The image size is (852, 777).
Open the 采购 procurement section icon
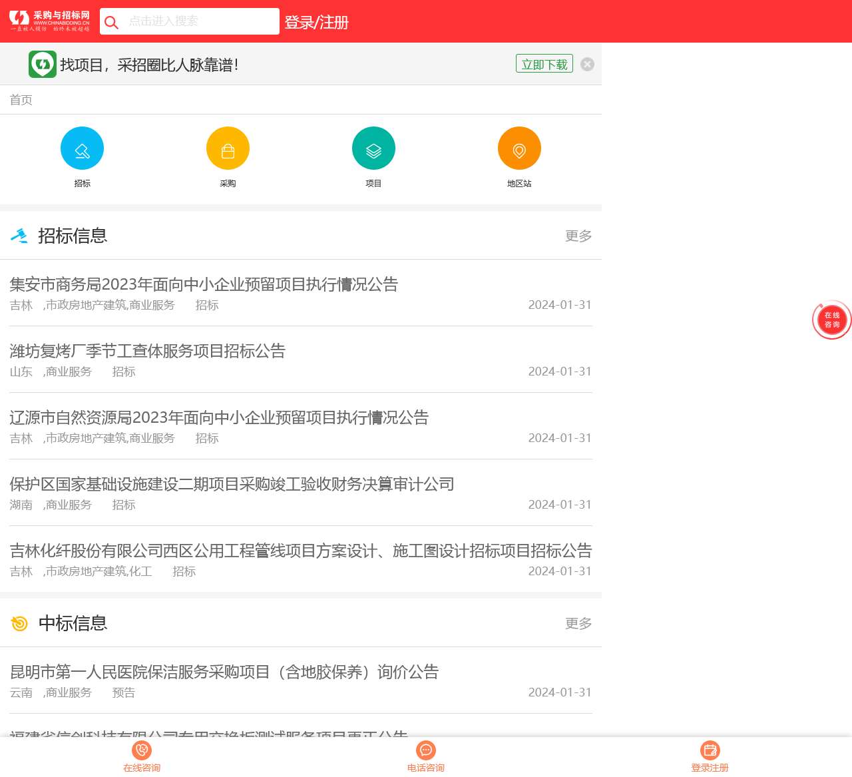tap(228, 148)
